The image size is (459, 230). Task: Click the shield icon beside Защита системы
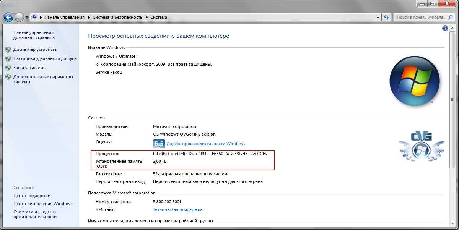8,68
